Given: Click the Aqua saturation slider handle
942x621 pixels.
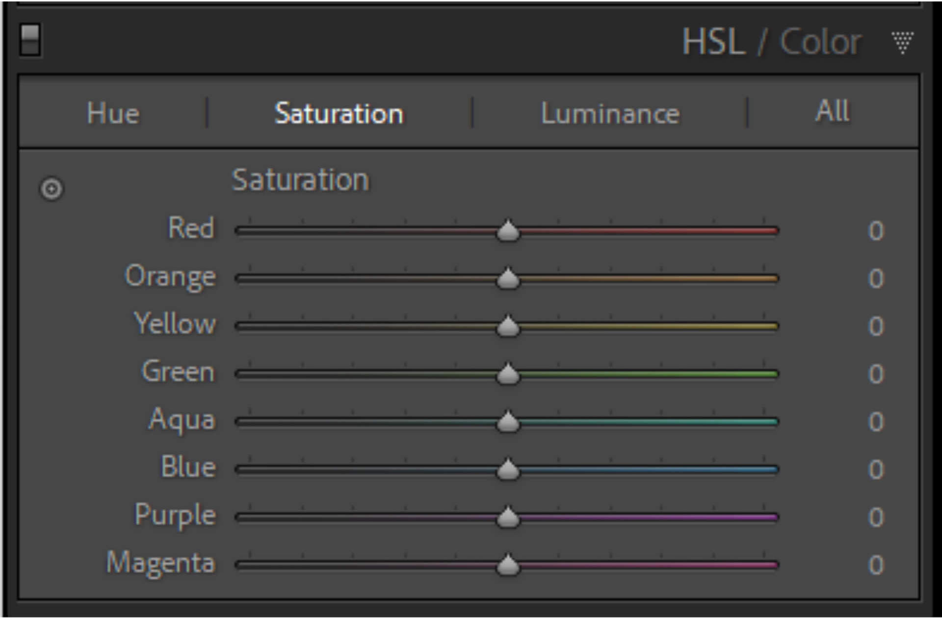Looking at the screenshot, I should click(508, 422).
